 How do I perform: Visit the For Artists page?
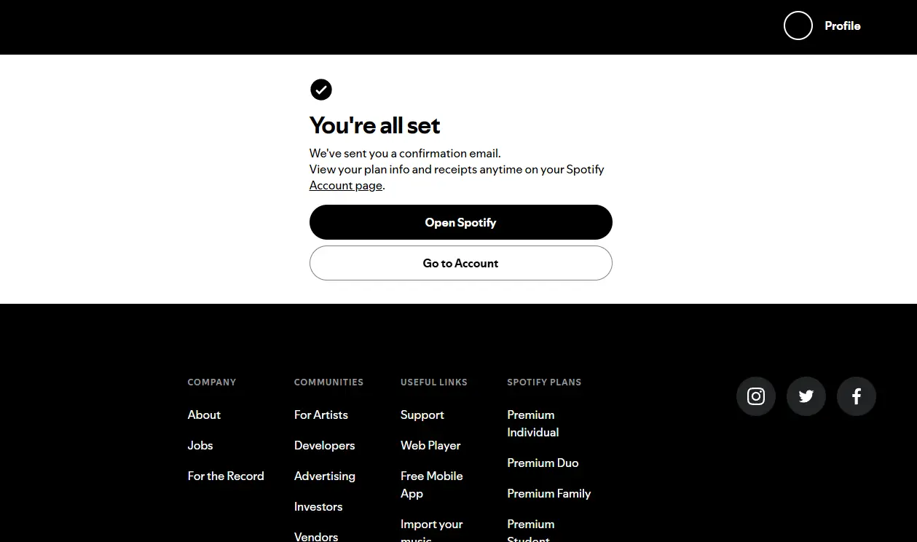pos(321,415)
